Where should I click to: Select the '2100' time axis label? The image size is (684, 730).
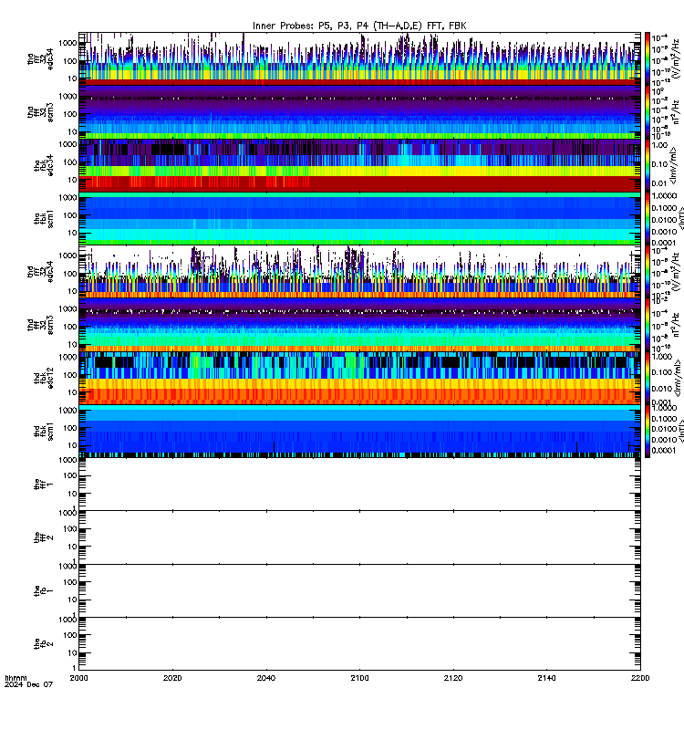[359, 678]
